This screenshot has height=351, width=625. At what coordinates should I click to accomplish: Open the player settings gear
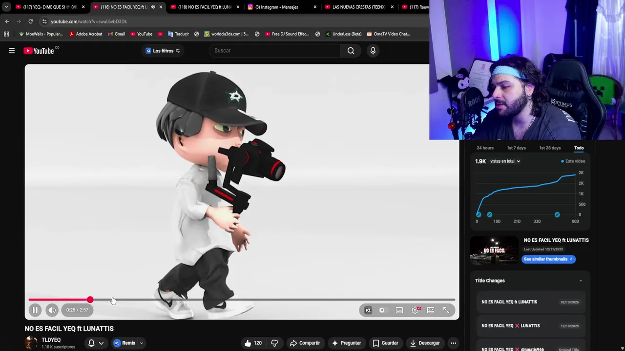point(415,310)
